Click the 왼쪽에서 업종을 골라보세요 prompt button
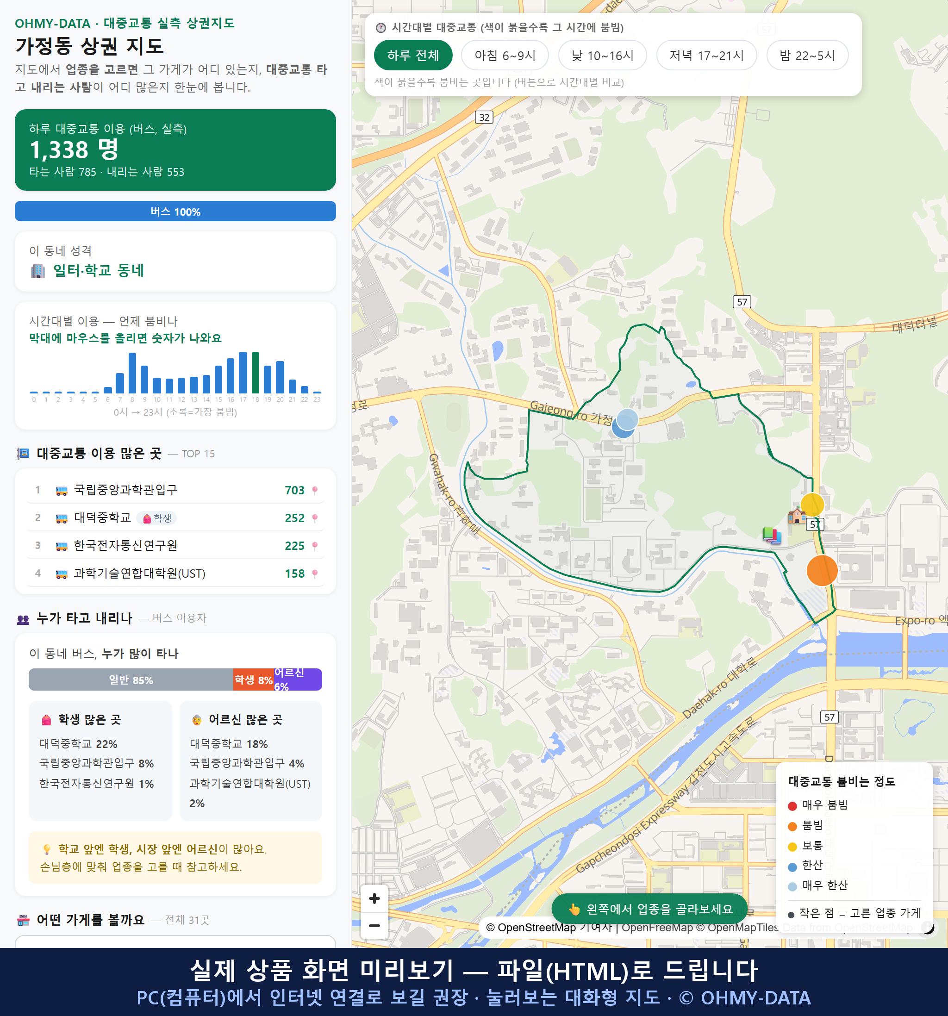Image resolution: width=948 pixels, height=1016 pixels. tap(649, 909)
